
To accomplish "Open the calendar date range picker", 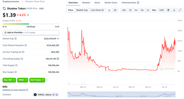I will pos(168,10).
